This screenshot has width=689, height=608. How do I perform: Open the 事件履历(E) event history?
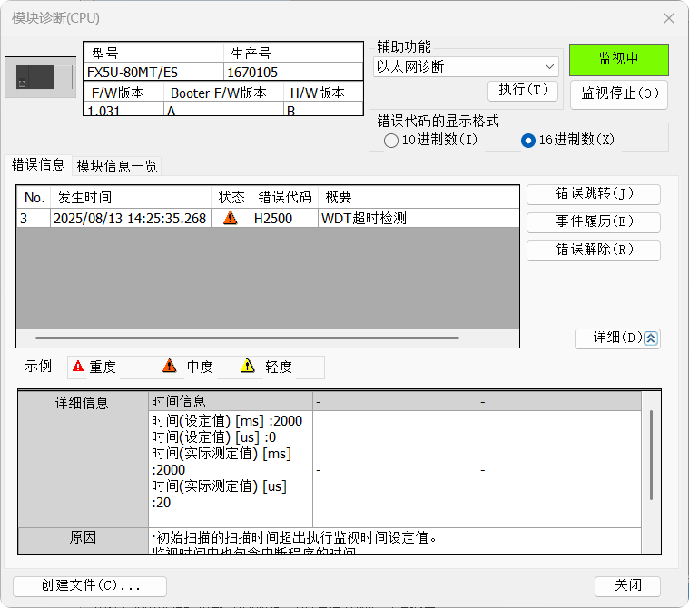coord(594,222)
